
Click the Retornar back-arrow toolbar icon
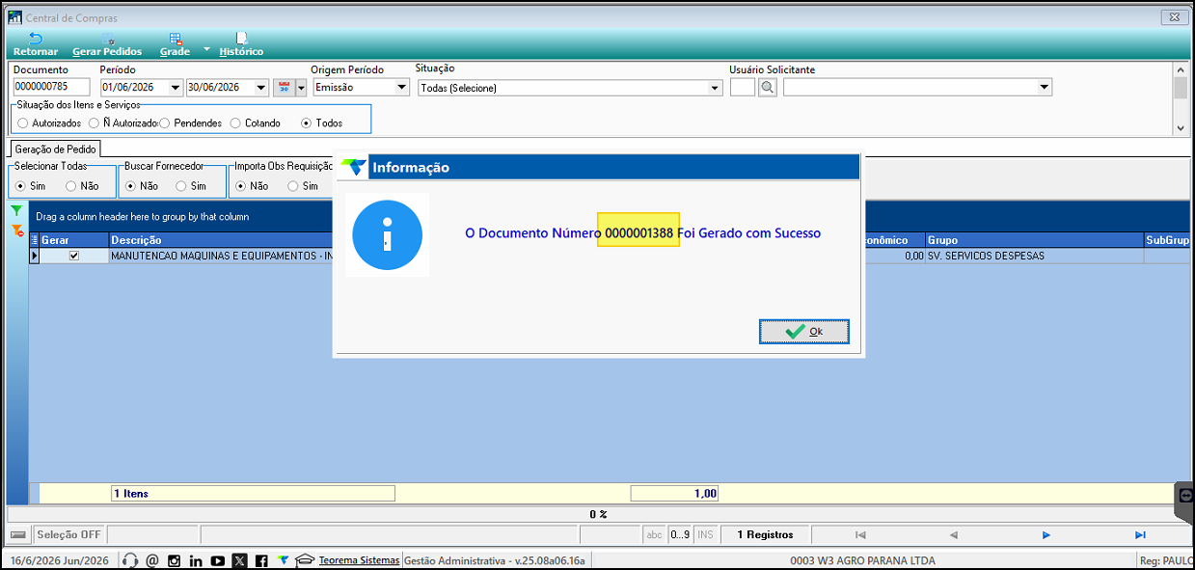[x=35, y=39]
